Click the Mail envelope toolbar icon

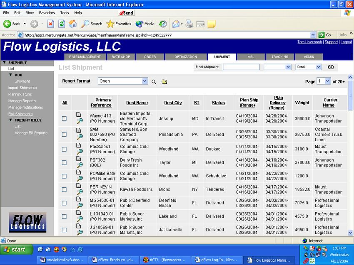point(176,24)
